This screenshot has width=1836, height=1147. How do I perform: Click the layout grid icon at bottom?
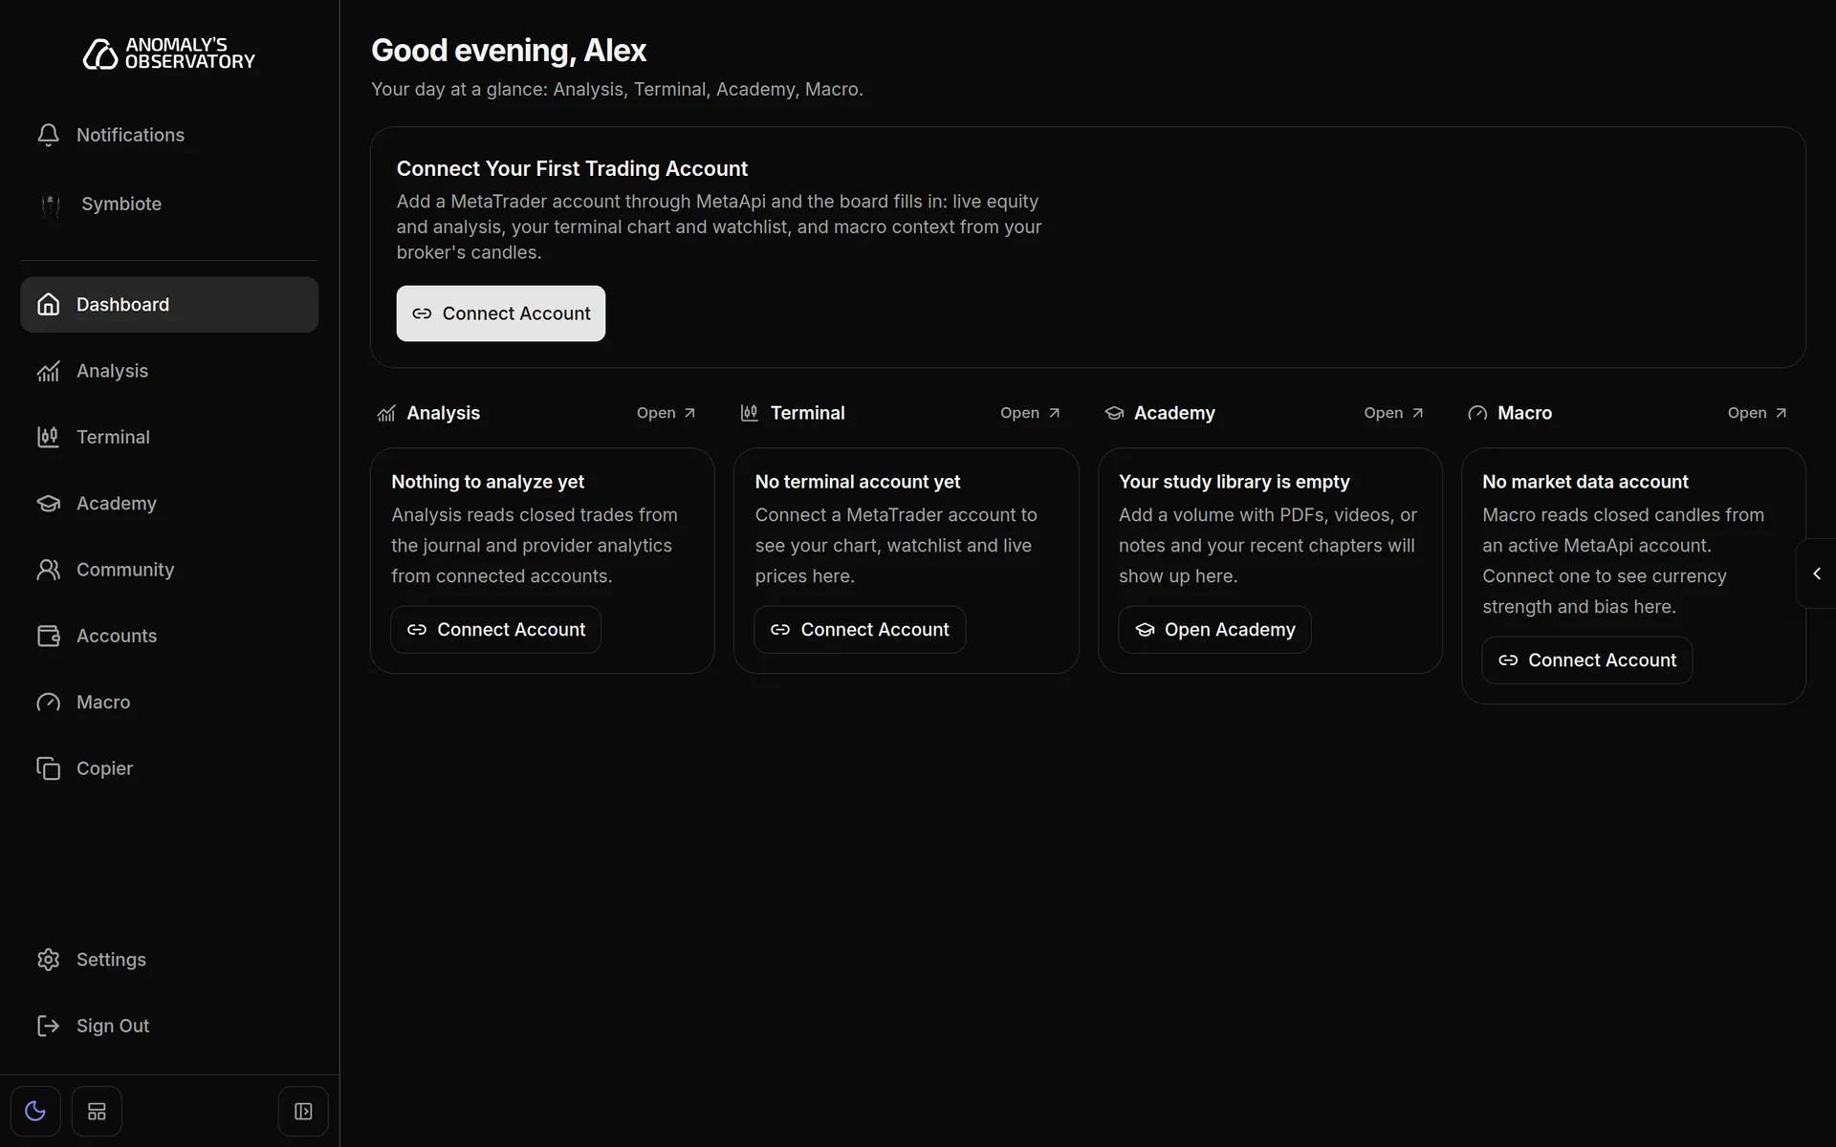pyautogui.click(x=97, y=1111)
